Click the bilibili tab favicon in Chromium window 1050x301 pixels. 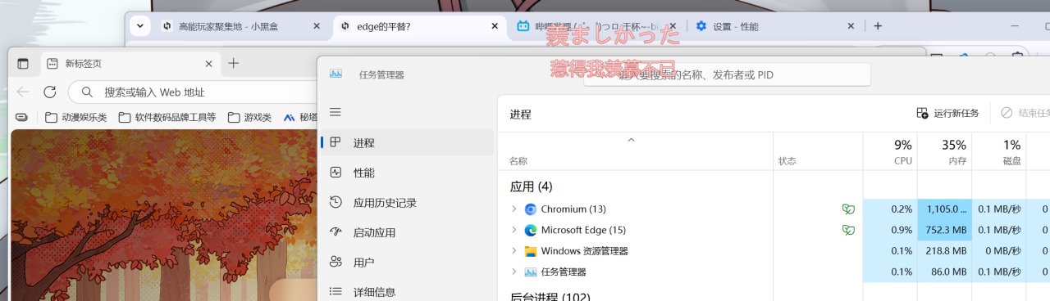(523, 26)
